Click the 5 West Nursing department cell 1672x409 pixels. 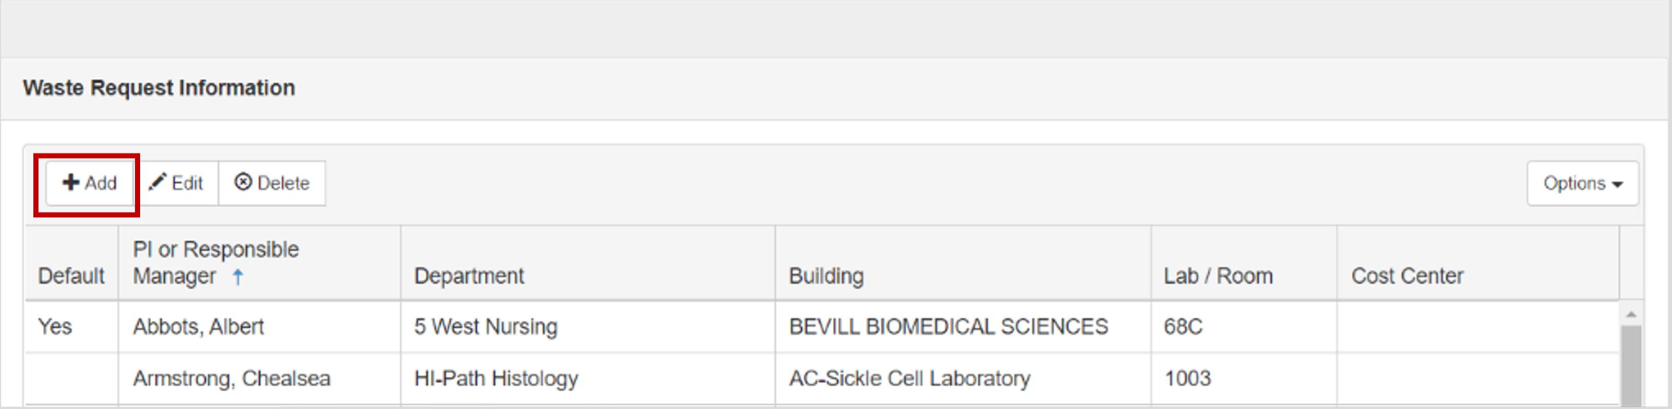(x=485, y=326)
